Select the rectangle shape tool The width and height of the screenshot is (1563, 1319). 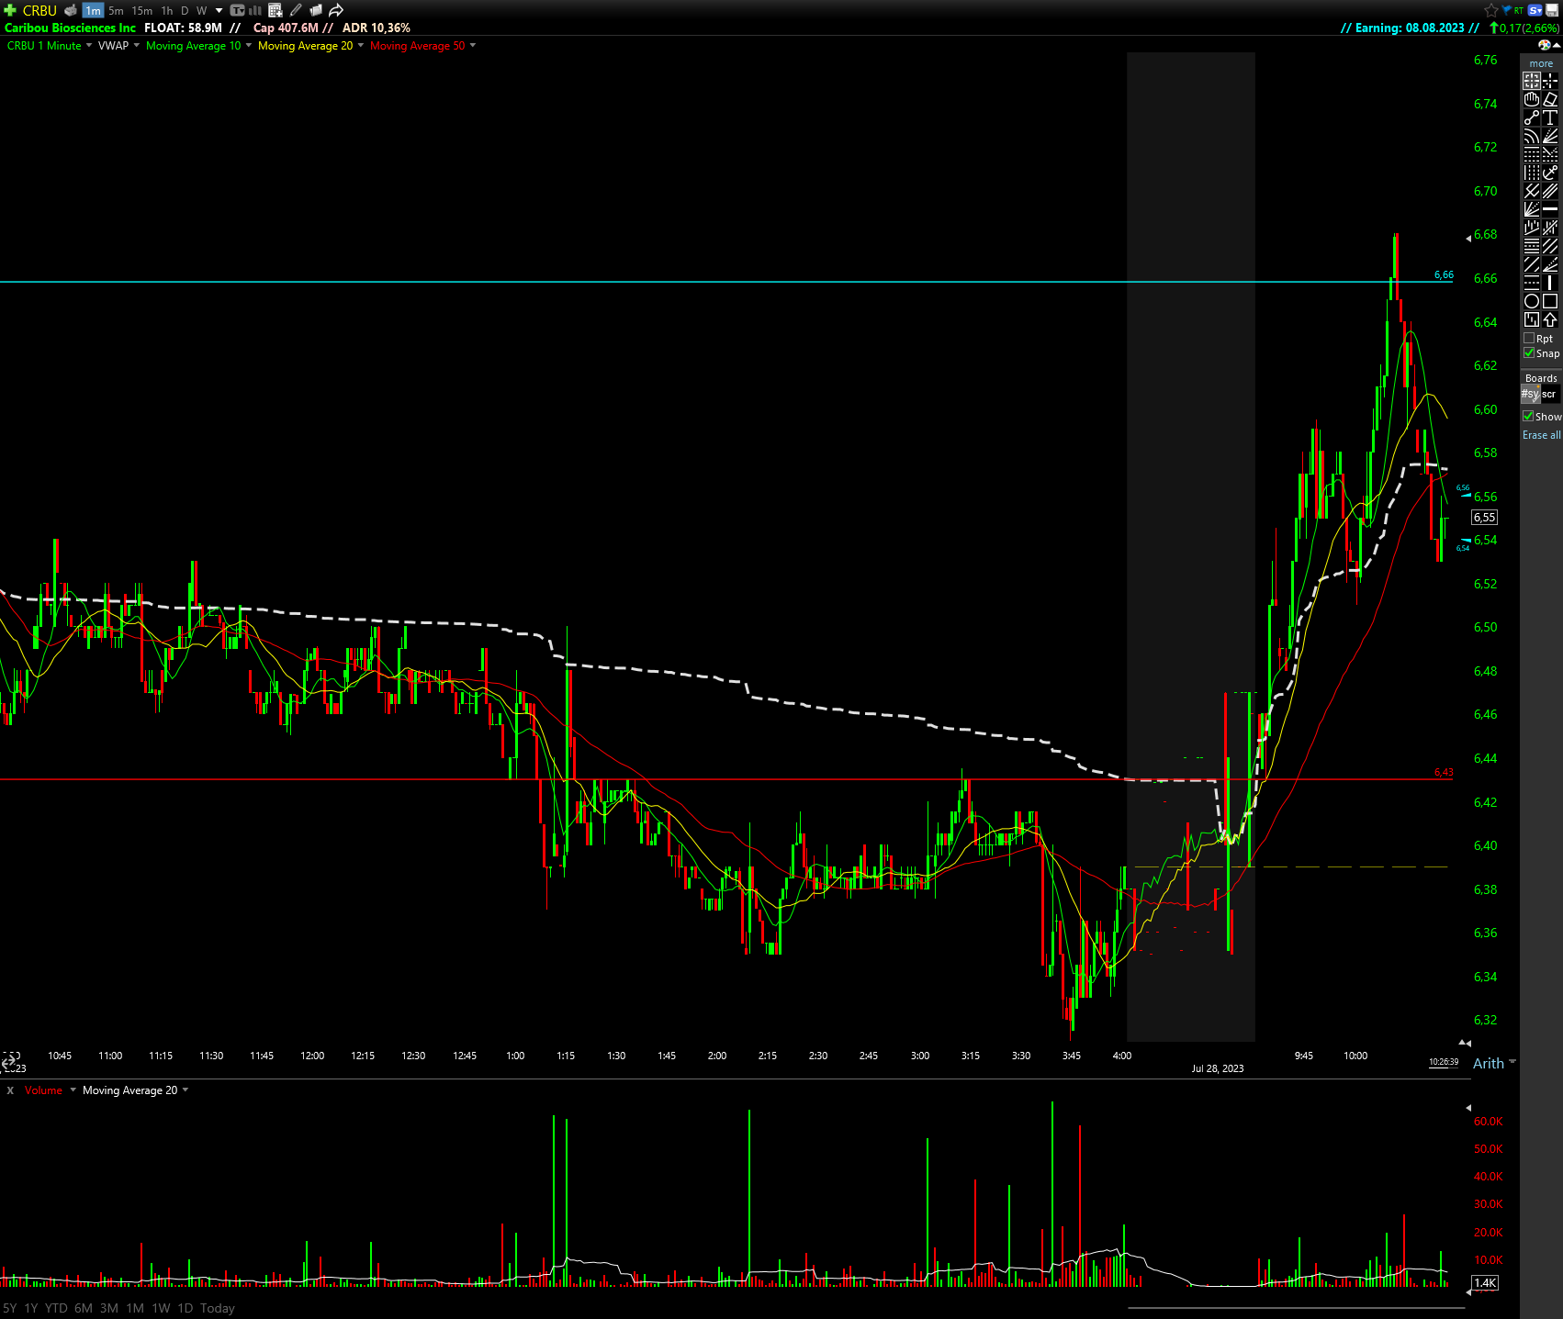click(x=1550, y=301)
